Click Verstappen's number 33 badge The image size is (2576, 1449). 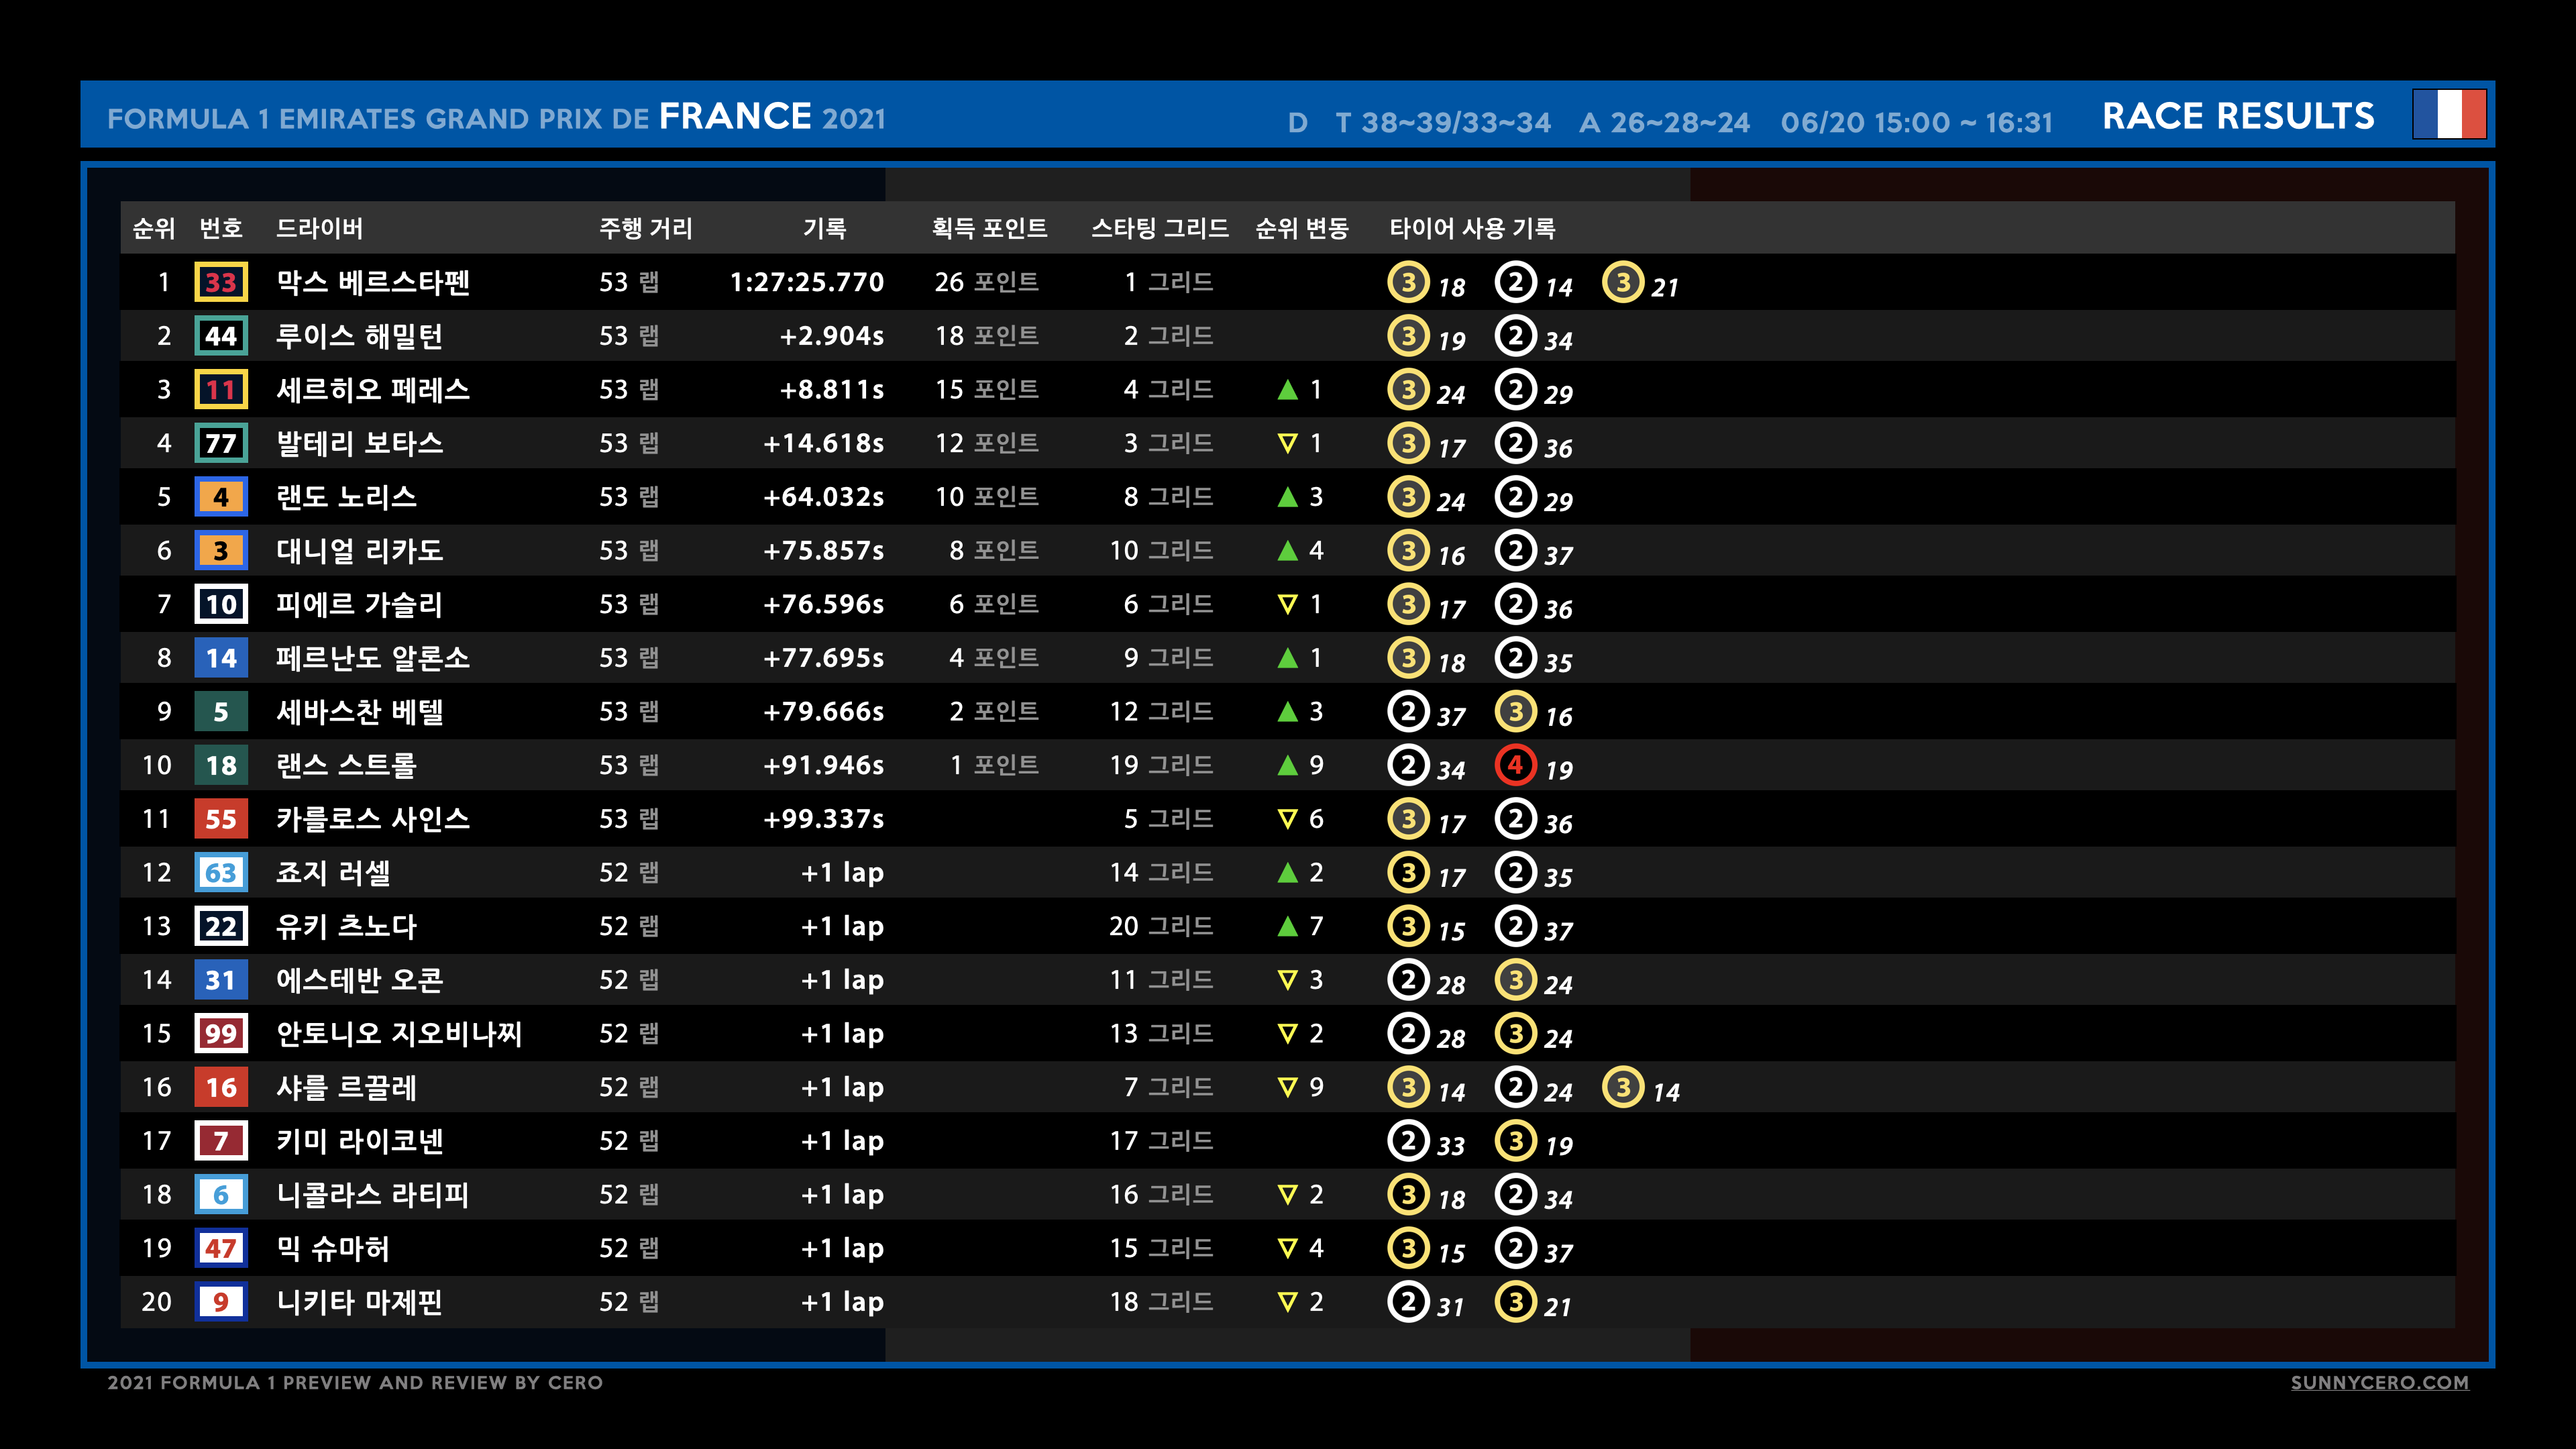pos(221,282)
